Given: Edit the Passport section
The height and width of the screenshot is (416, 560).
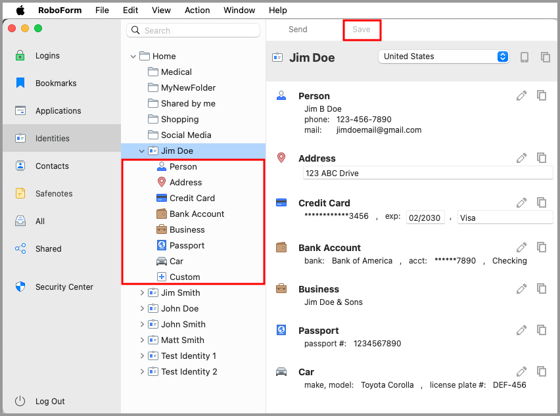Looking at the screenshot, I should point(521,331).
